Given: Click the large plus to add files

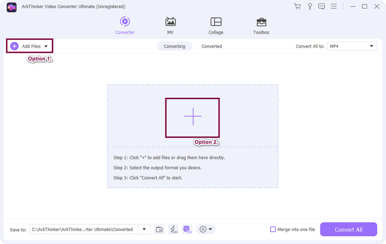Looking at the screenshot, I should pos(193,116).
